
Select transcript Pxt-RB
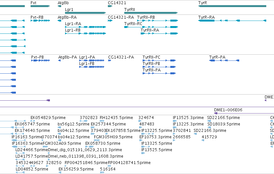point(37,17)
